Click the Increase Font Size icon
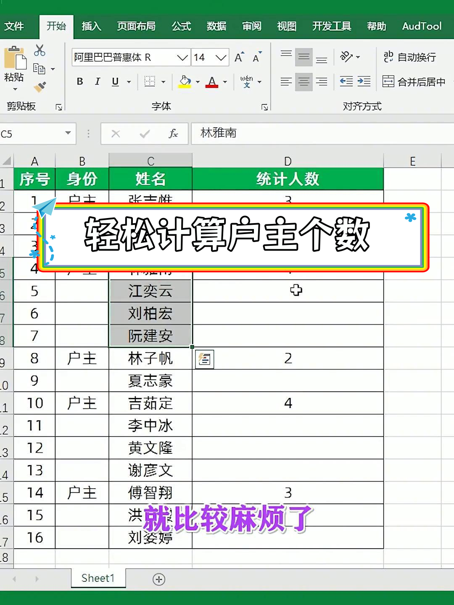The height and width of the screenshot is (605, 454). (x=239, y=58)
